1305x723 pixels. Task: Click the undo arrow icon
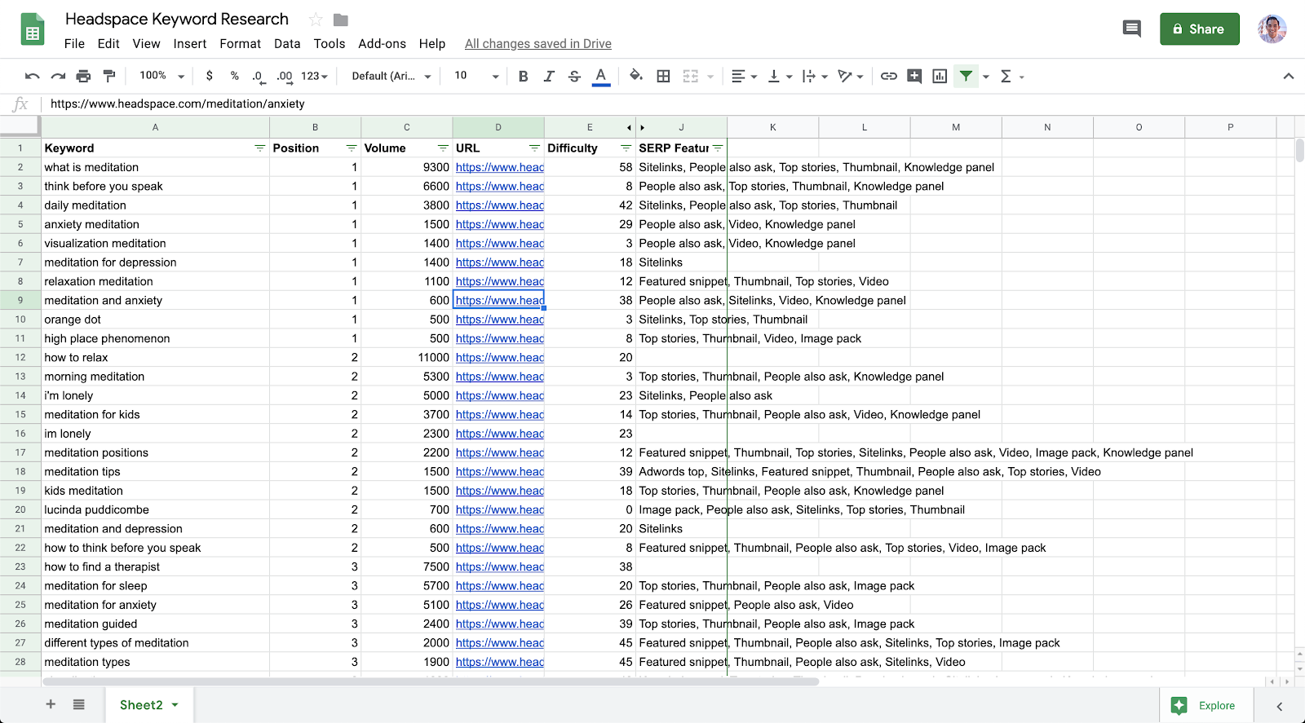[x=32, y=76]
